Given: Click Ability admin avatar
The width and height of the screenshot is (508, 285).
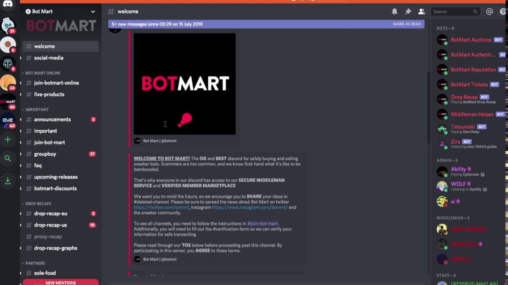Looking at the screenshot, I should [442, 171].
